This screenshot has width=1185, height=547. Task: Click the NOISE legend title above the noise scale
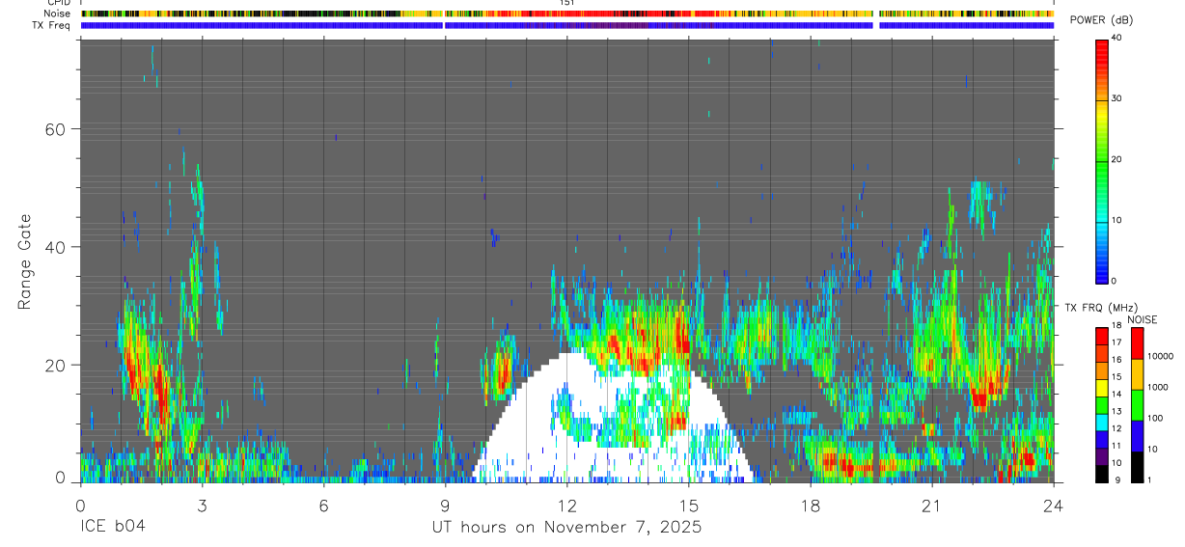click(1144, 319)
